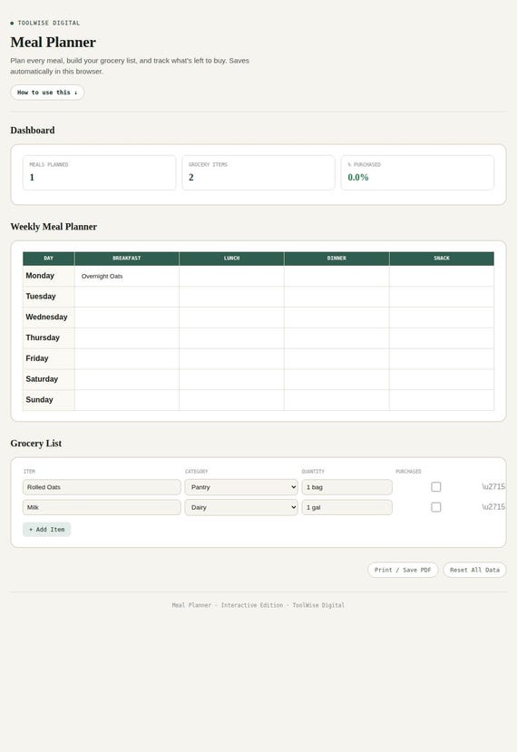
Task: Click Reset All Data
Action: pos(474,570)
